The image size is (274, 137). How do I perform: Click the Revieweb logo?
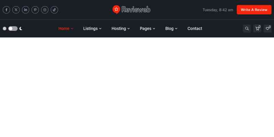[x=132, y=10]
